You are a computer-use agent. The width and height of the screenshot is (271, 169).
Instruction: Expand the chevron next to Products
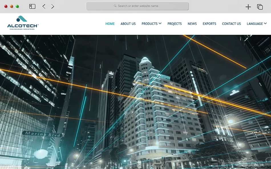[x=160, y=23]
